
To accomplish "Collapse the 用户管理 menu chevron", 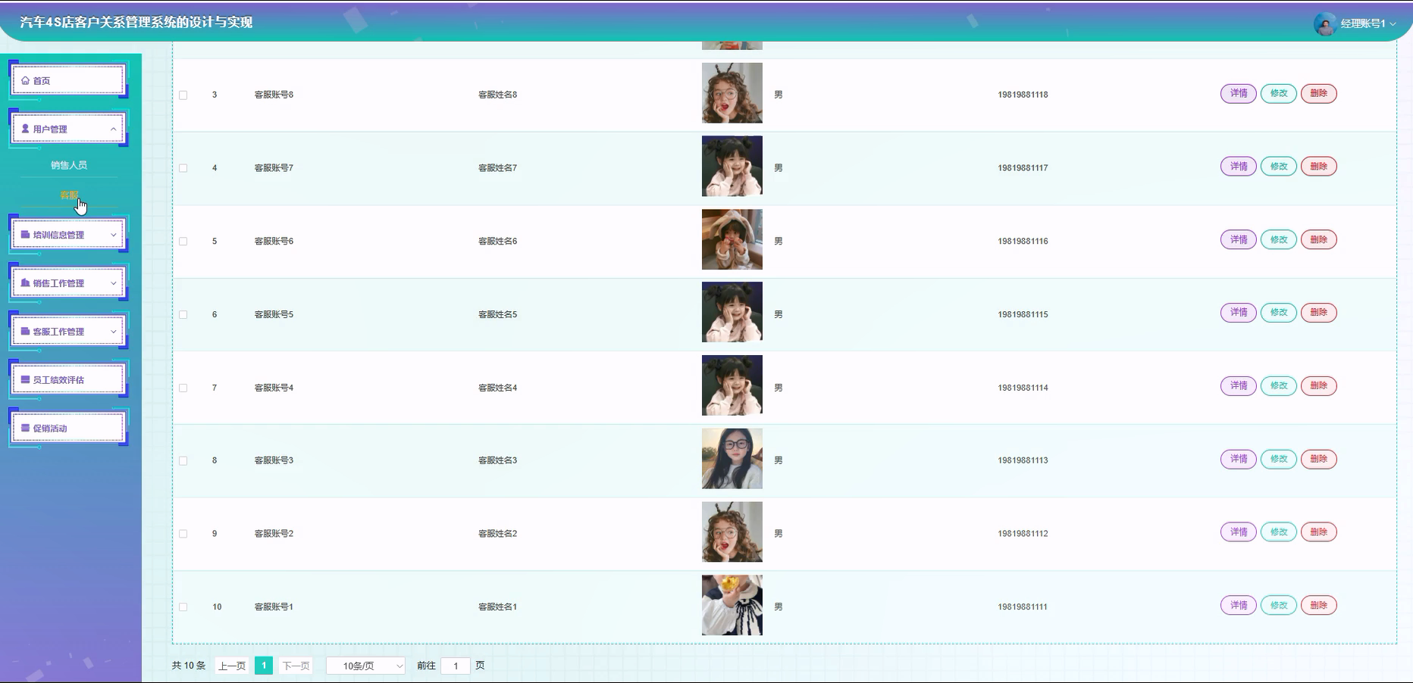I will click(x=114, y=129).
